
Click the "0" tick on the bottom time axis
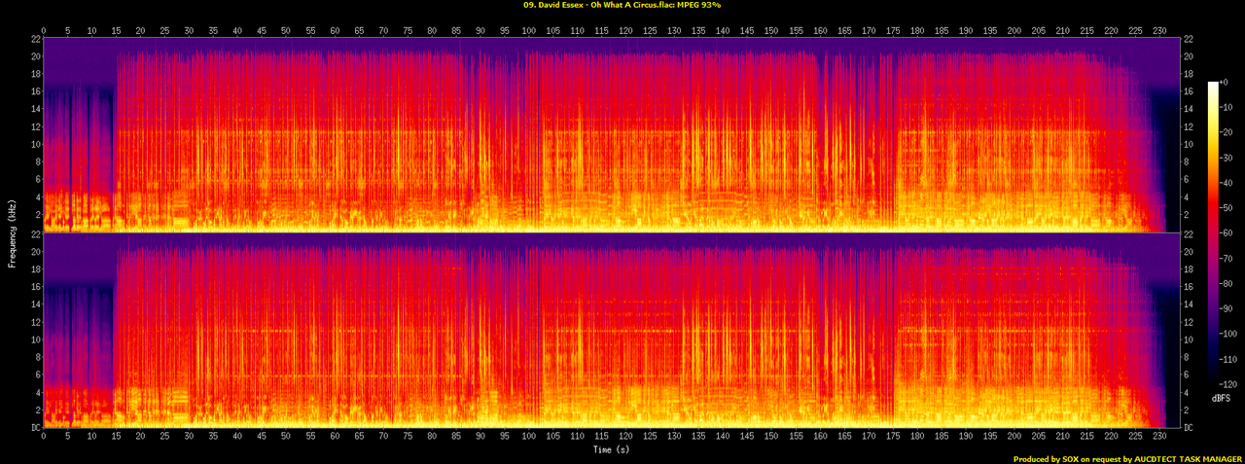point(45,438)
